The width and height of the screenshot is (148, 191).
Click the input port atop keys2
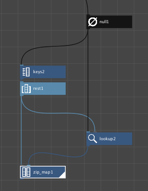[x=22, y=65]
